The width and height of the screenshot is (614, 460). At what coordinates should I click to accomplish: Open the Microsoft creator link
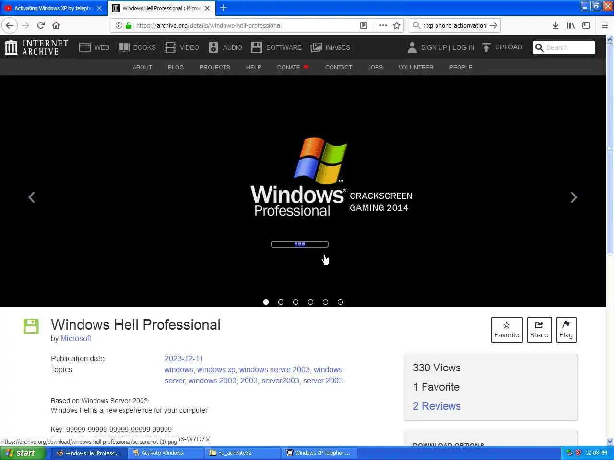click(x=76, y=338)
